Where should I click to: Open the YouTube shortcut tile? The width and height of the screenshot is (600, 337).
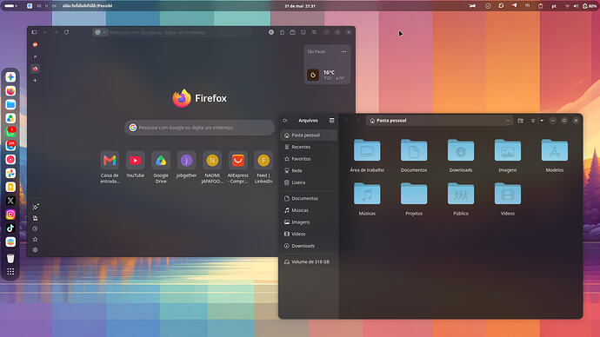(x=135, y=165)
